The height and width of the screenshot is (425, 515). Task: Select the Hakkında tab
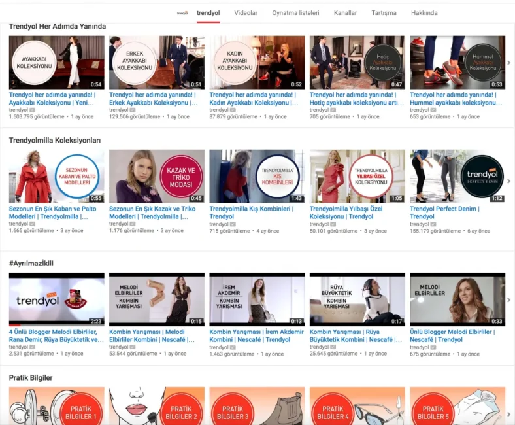pyautogui.click(x=424, y=13)
